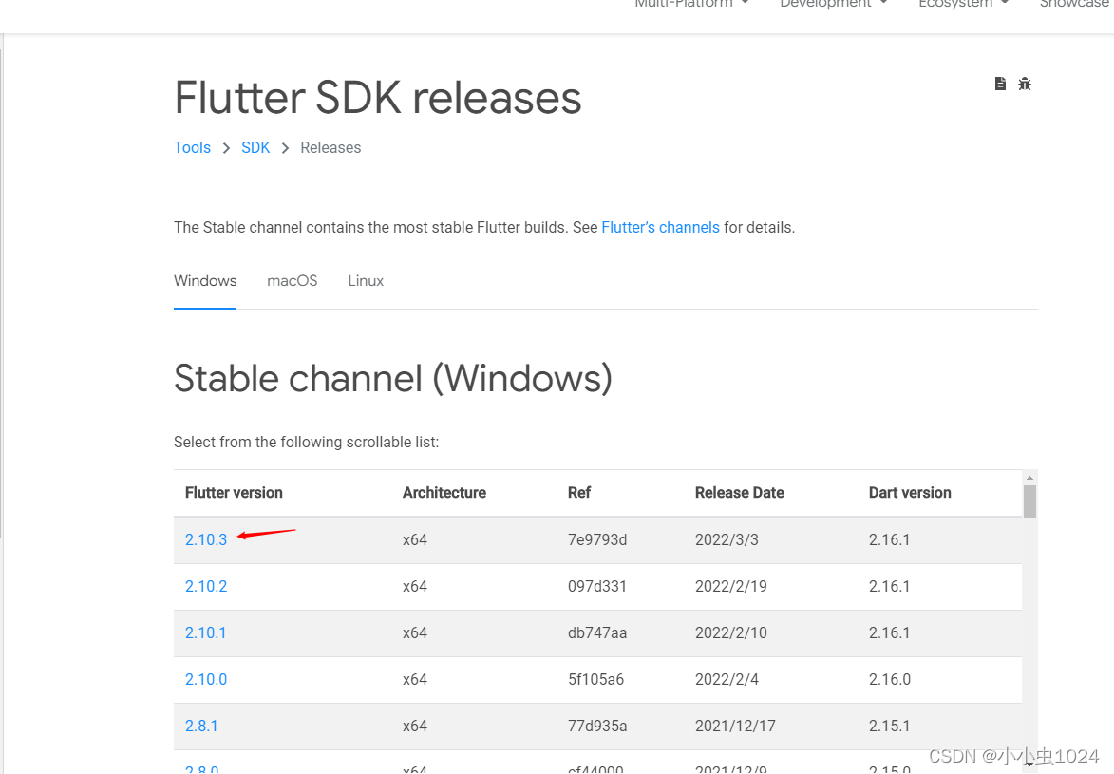Click the Flutter SDK releases heading

(x=378, y=98)
